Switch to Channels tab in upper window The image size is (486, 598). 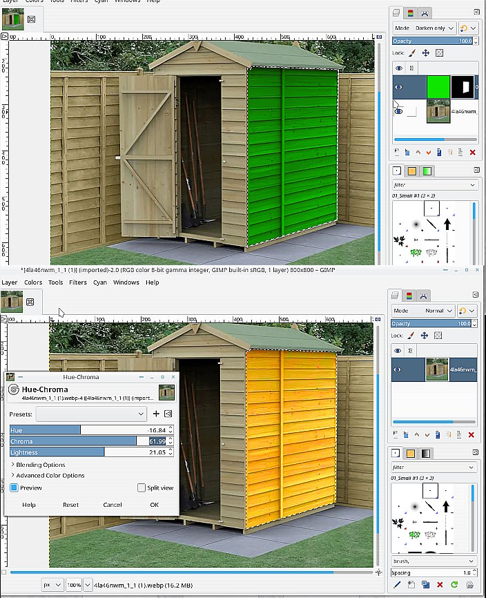(x=411, y=13)
